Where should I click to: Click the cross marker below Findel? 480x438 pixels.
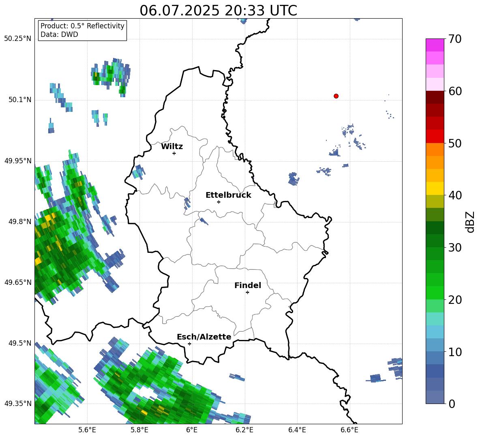(247, 293)
